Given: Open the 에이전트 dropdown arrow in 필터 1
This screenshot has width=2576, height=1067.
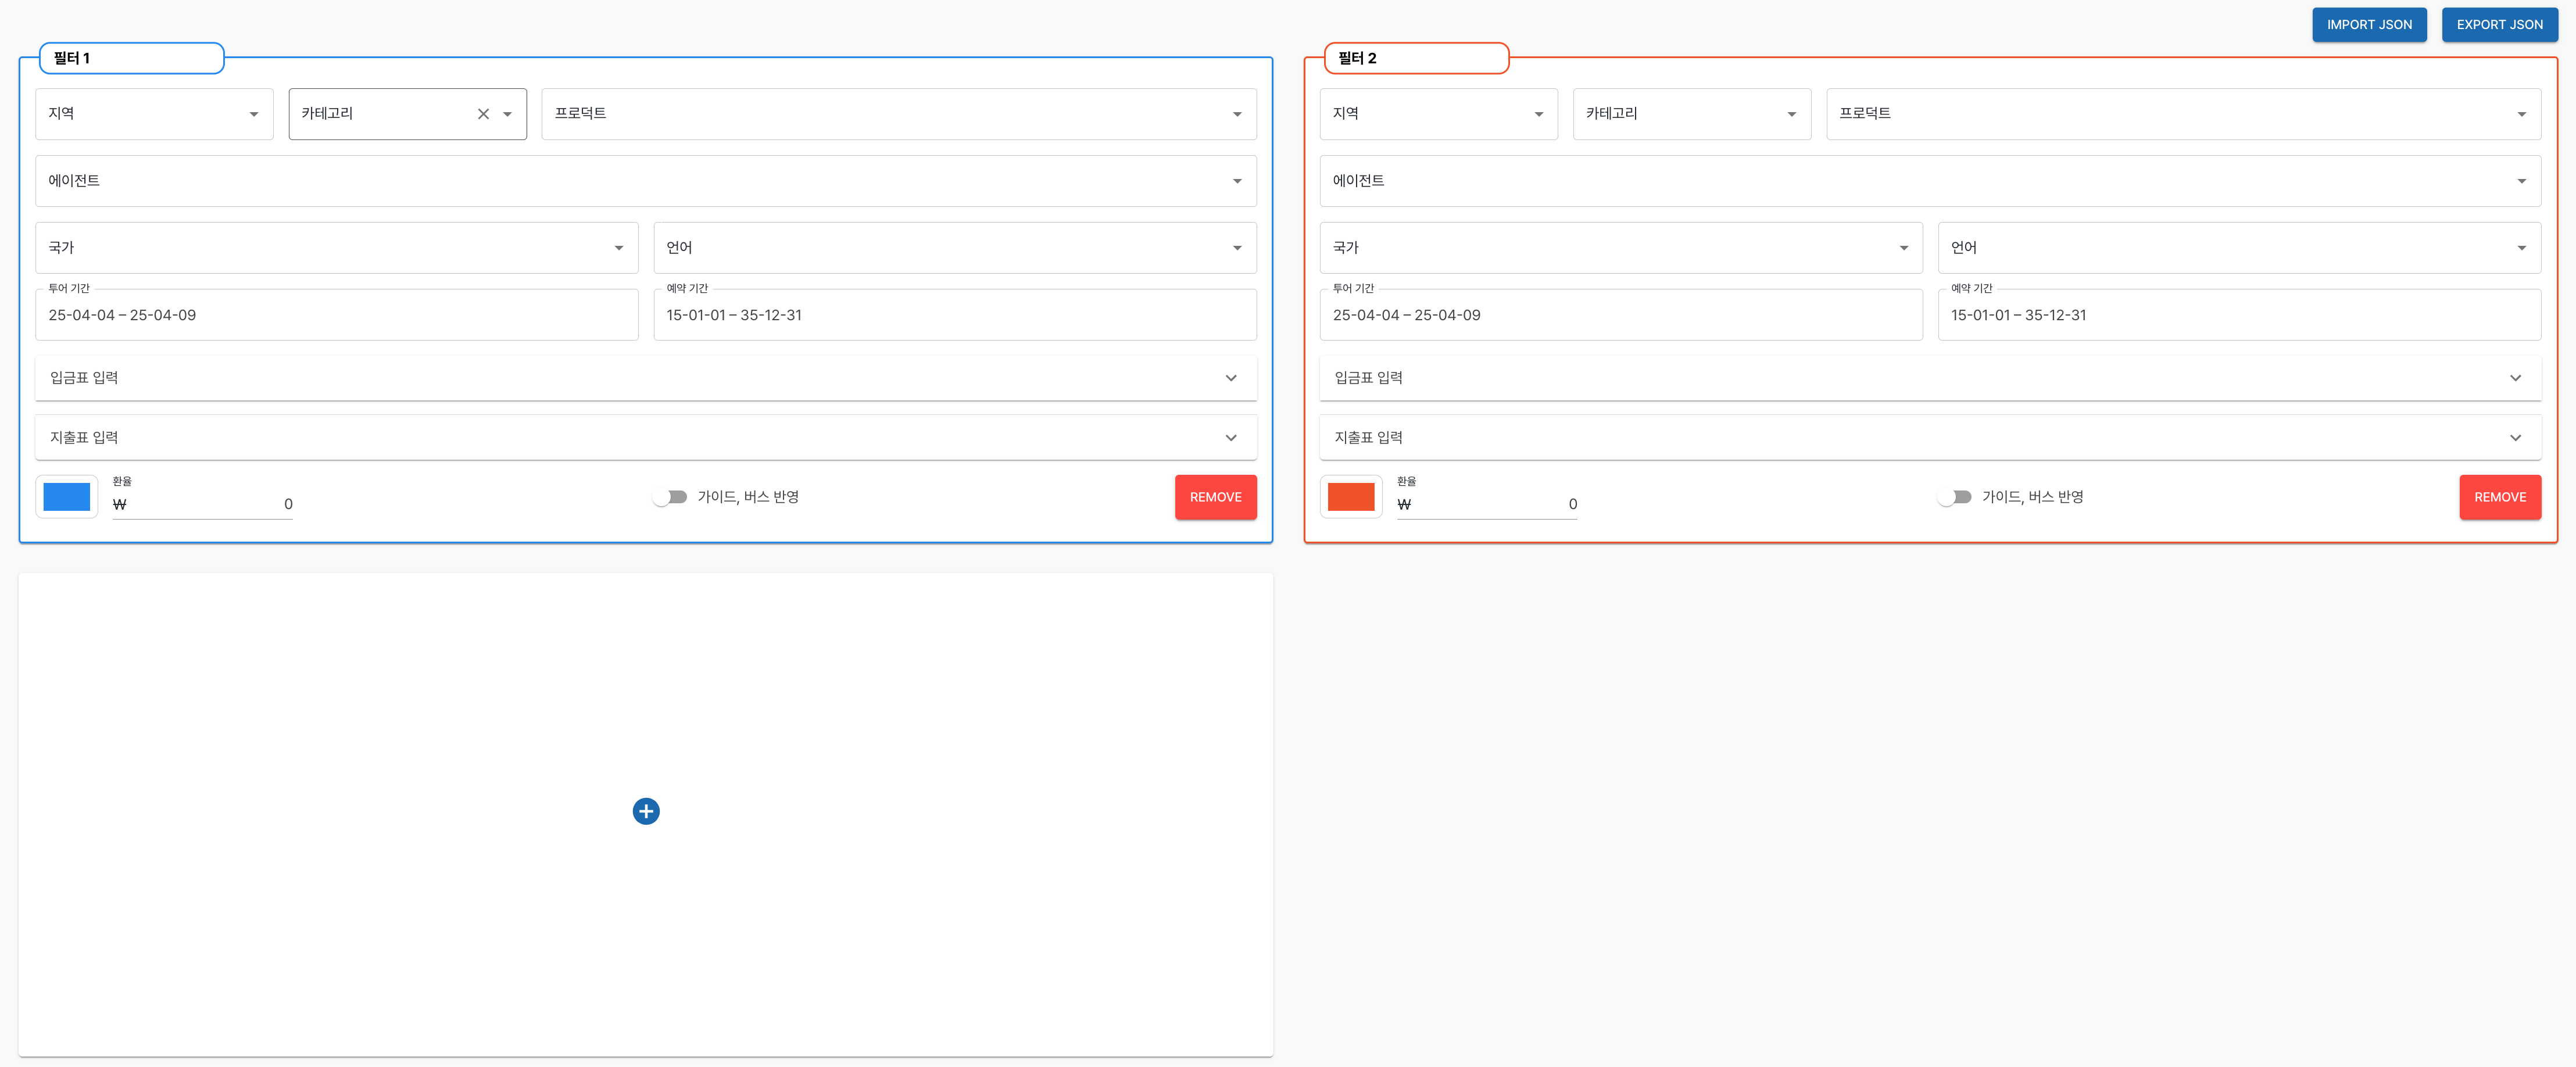Looking at the screenshot, I should (x=1237, y=181).
